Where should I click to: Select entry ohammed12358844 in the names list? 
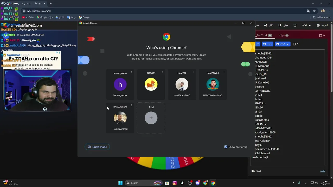tap(267, 149)
